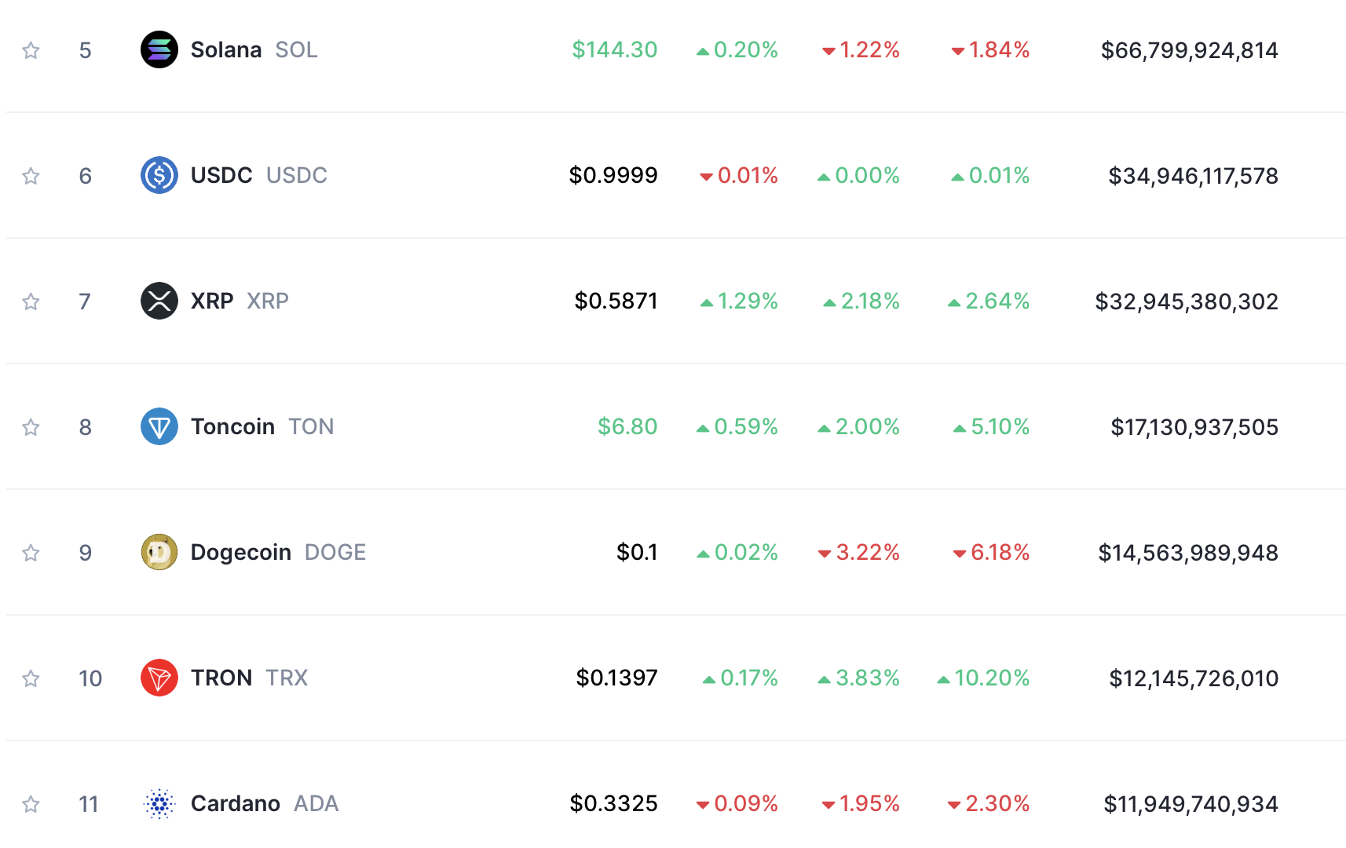Favorite Toncoin using its star icon
Image resolution: width=1346 pixels, height=848 pixels.
(x=31, y=427)
